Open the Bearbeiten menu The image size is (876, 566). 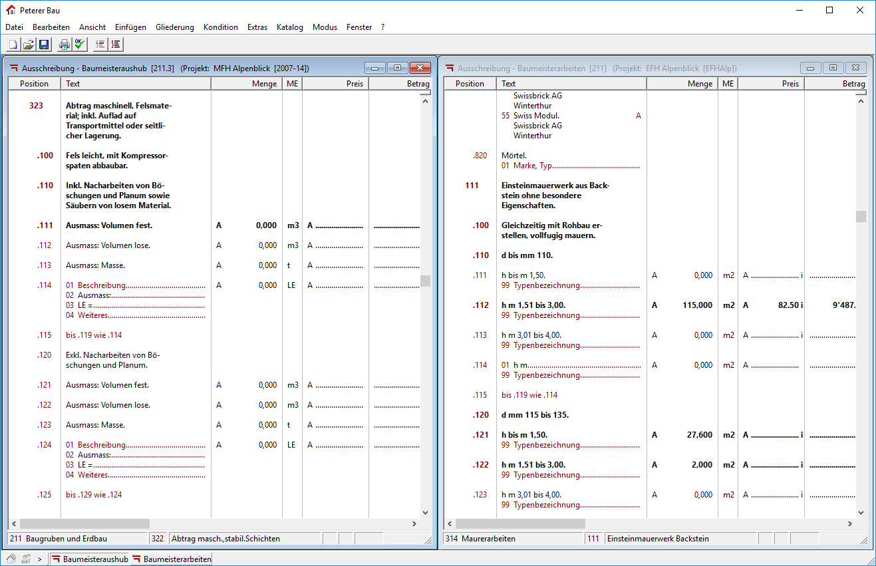tap(51, 27)
